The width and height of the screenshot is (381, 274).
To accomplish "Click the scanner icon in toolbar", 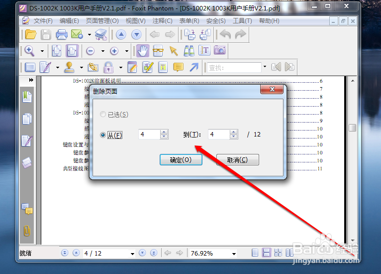I will pyautogui.click(x=101, y=34).
